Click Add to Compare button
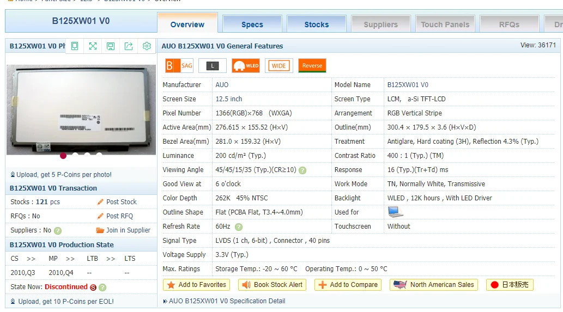Viewport: 563px width, 312px height. coord(348,285)
